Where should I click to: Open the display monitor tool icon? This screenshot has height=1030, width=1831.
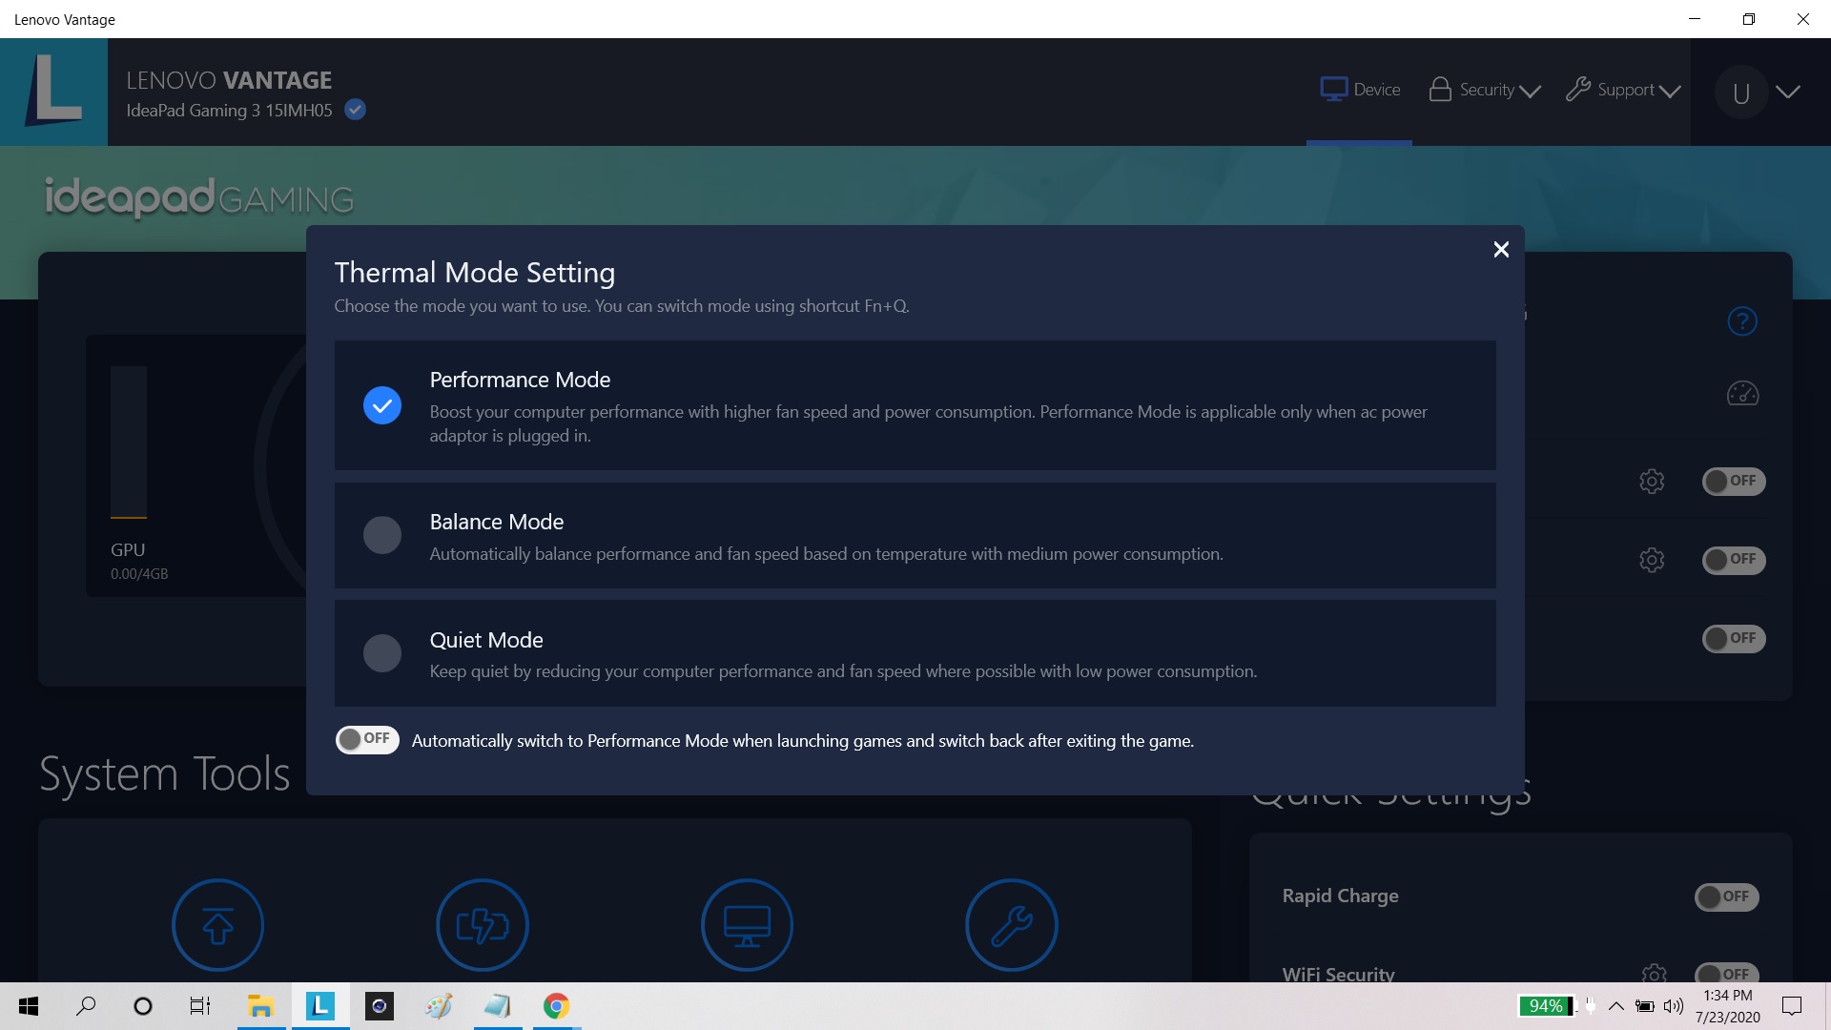click(747, 924)
